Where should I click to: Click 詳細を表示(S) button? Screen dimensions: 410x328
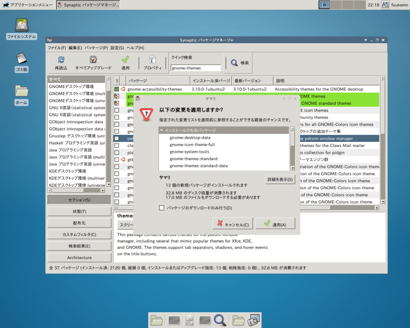(x=280, y=179)
